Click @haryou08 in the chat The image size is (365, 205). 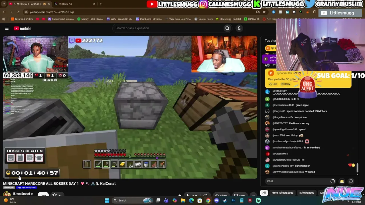coord(279,111)
